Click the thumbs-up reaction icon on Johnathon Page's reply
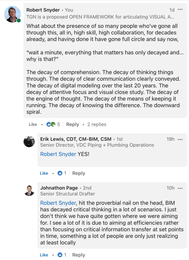This screenshot has height=260, width=189. tap(60, 255)
